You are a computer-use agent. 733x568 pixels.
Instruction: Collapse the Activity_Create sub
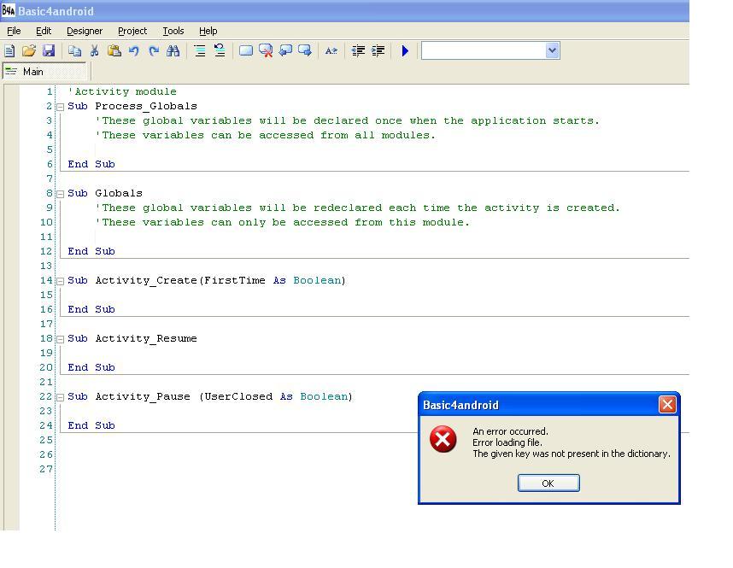point(61,281)
